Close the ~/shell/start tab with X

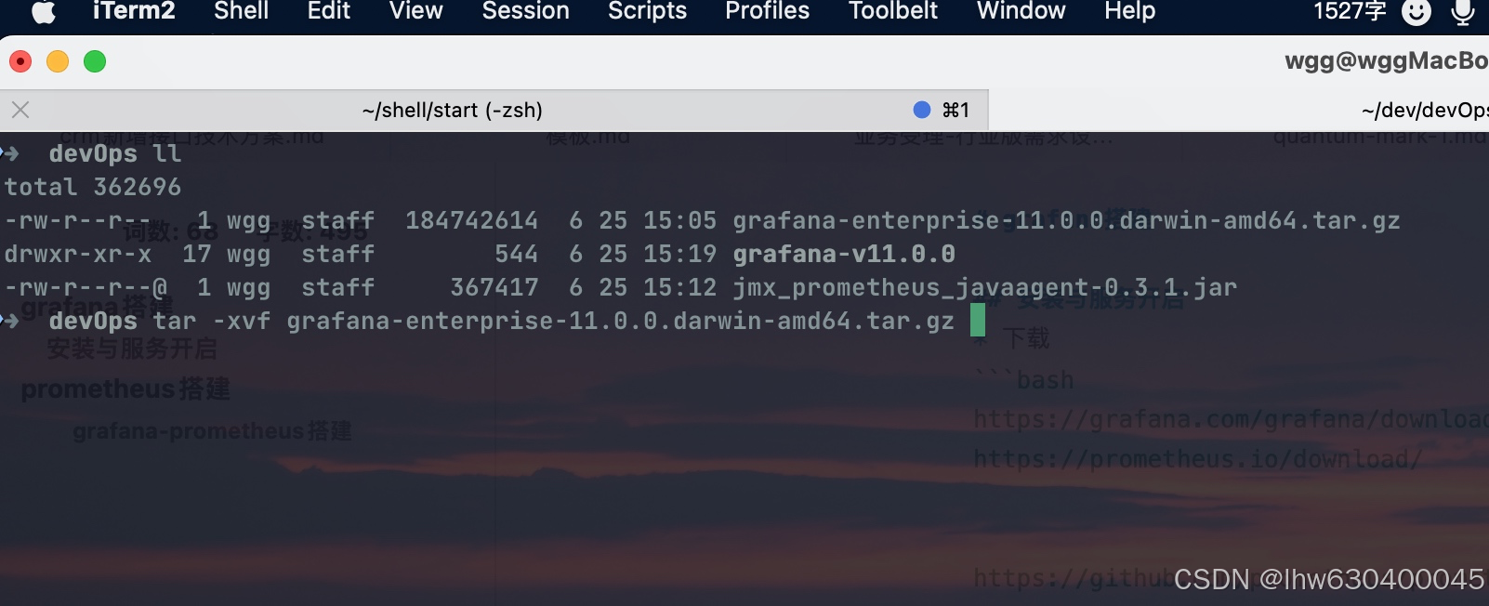(20, 110)
